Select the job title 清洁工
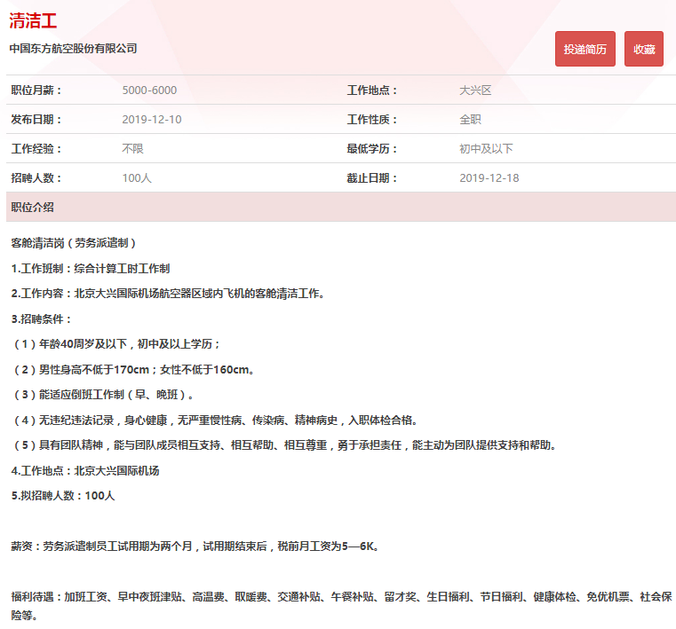This screenshot has width=676, height=629. [33, 20]
